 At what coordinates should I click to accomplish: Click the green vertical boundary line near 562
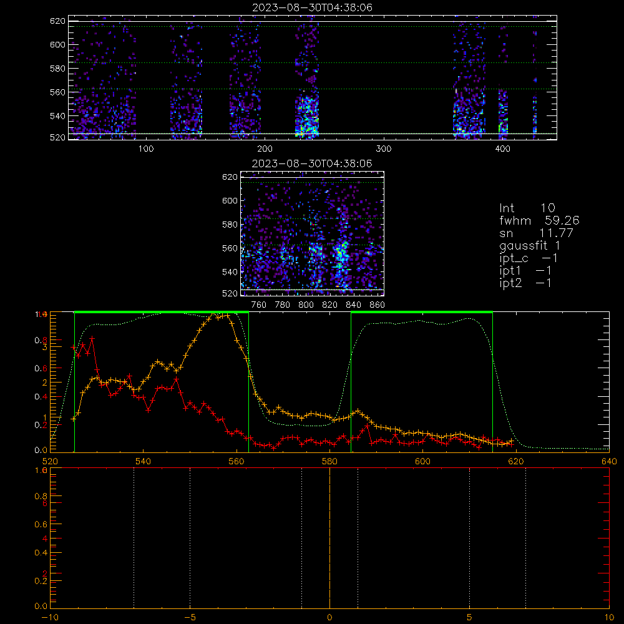[249, 382]
